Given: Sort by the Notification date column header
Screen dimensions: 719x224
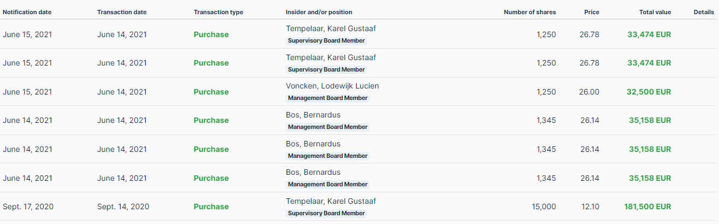Looking at the screenshot, I should pyautogui.click(x=27, y=12).
